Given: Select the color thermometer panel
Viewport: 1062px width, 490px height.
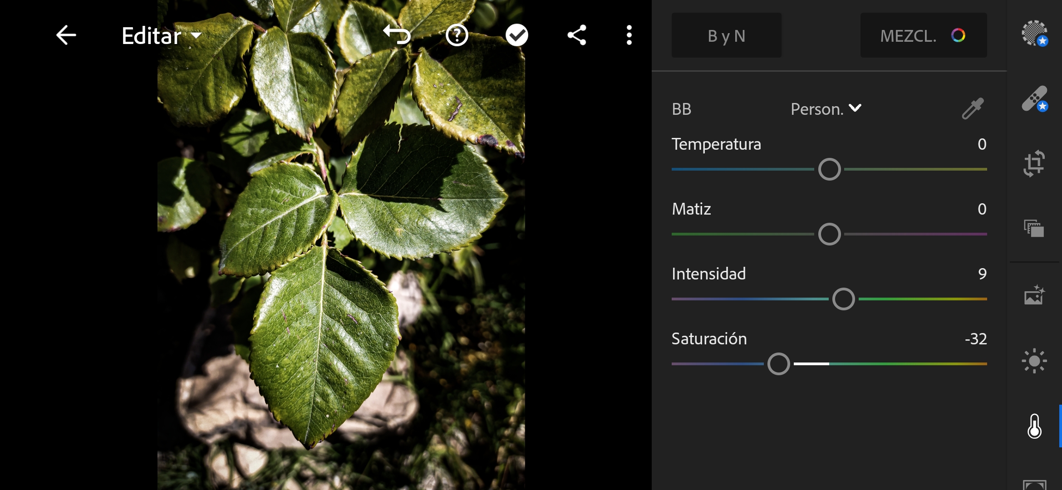Looking at the screenshot, I should click(1034, 426).
